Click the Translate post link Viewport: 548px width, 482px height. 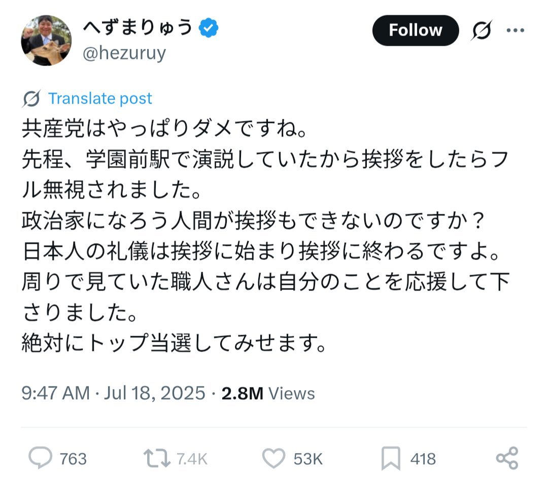(100, 99)
